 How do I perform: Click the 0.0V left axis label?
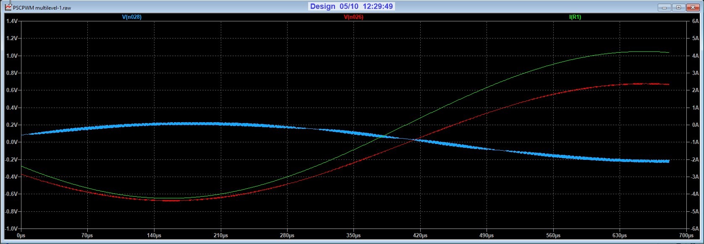11,142
